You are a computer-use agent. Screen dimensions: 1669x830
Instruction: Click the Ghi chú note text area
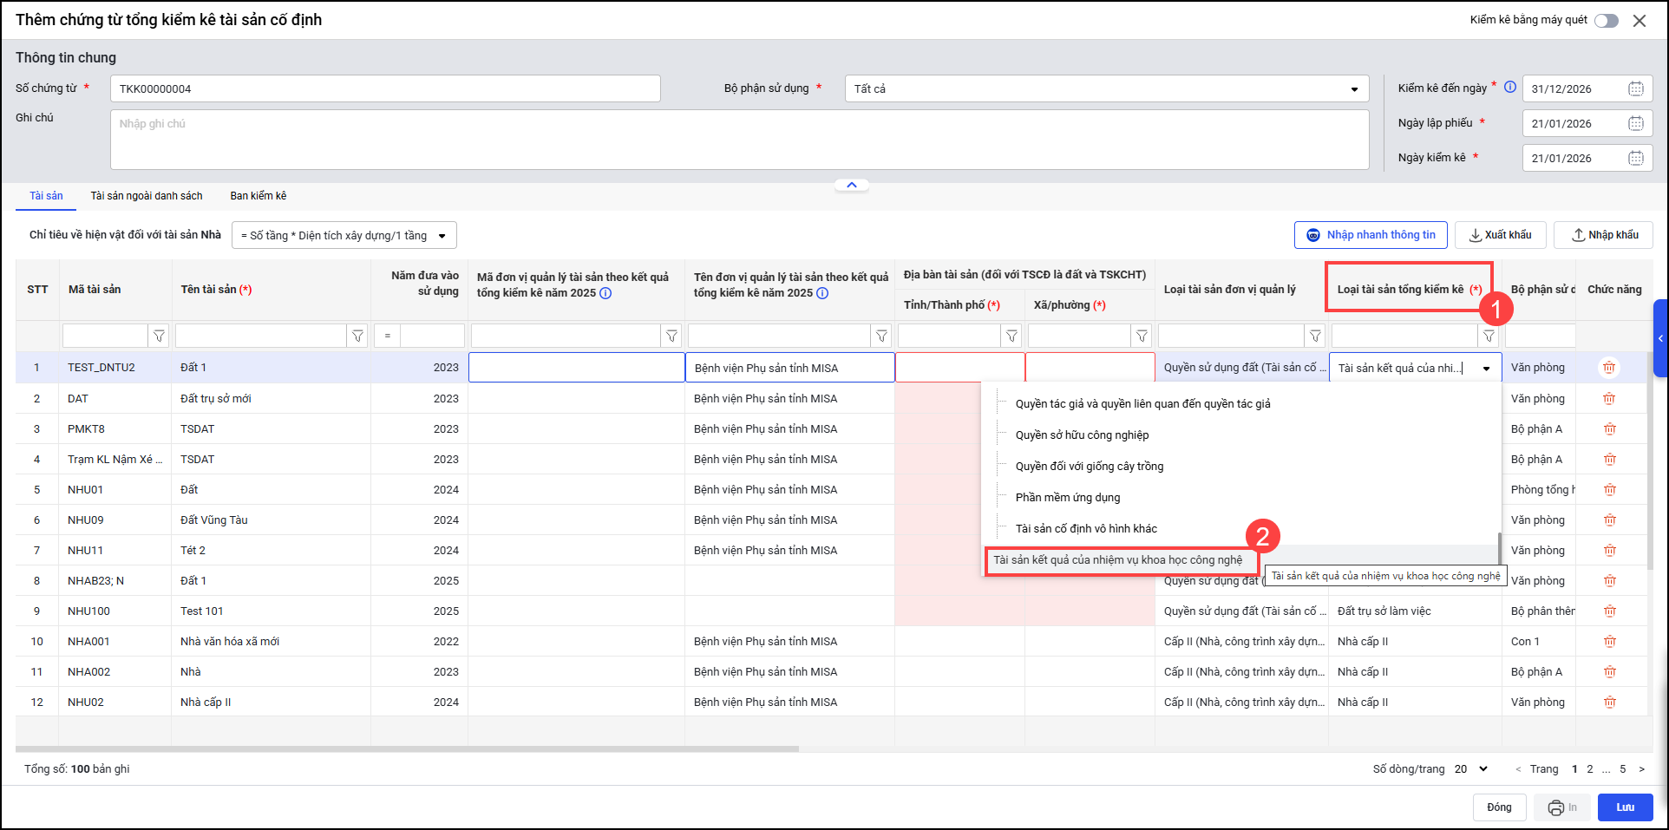[739, 140]
